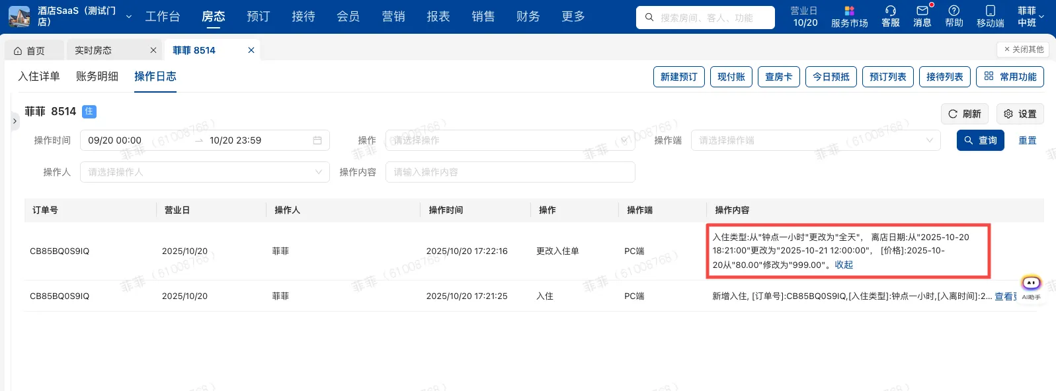Open the 操作人 select dropdown
1056x391 pixels.
(204, 172)
